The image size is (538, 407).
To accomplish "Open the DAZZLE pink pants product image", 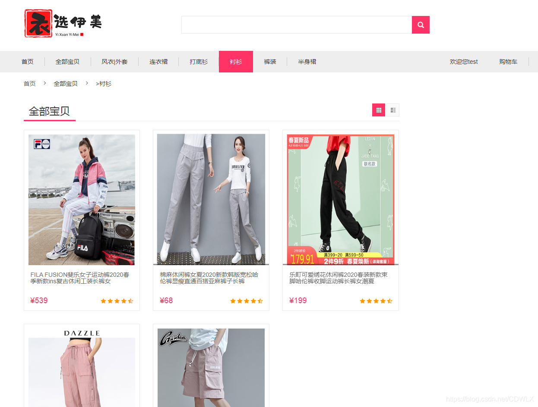I will [x=82, y=368].
